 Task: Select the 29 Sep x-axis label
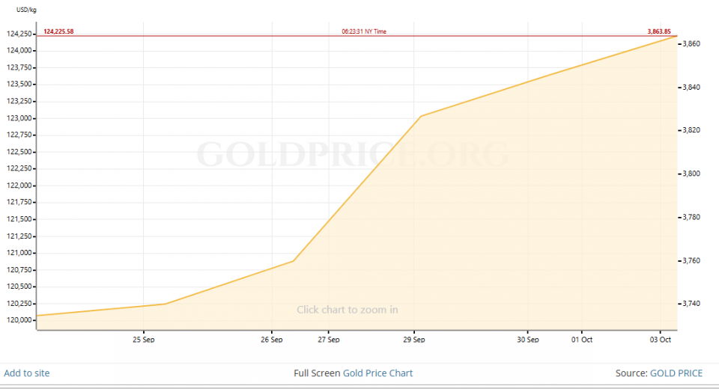coord(414,340)
